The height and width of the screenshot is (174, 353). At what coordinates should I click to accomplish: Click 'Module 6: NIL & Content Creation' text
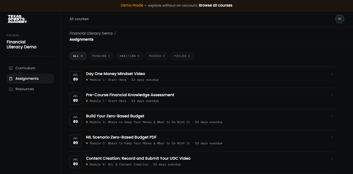coord(119,164)
